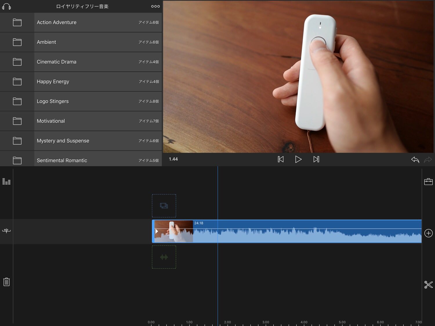Jump to the previous clip start

tap(280, 159)
